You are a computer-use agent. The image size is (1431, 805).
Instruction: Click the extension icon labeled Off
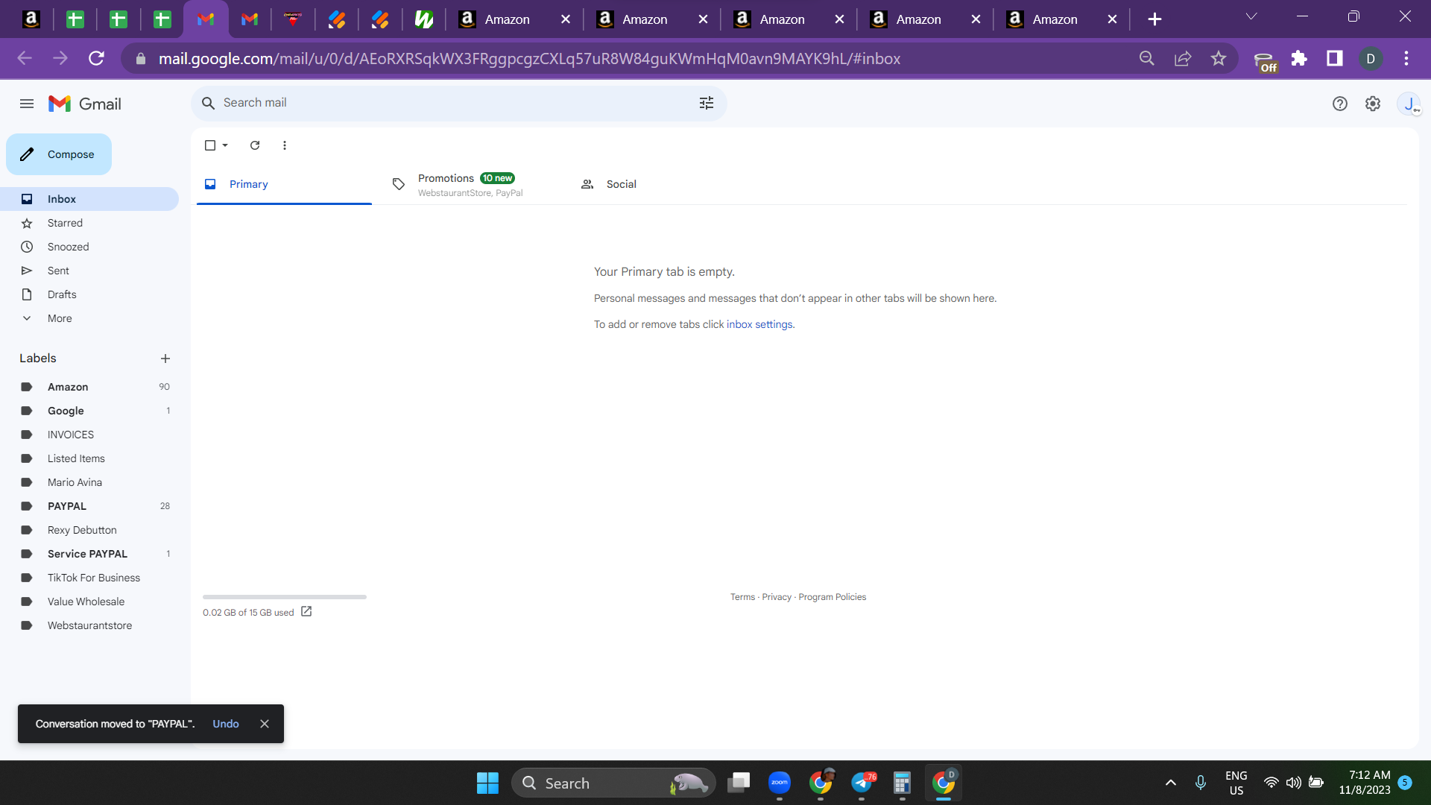click(1265, 61)
